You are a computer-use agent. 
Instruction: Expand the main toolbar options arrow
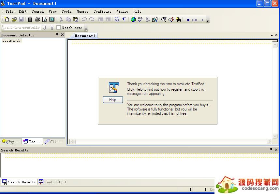(208, 21)
